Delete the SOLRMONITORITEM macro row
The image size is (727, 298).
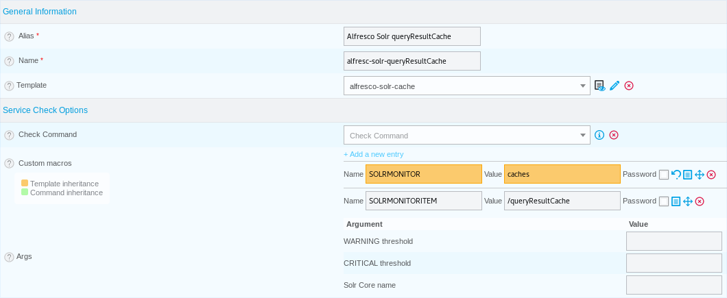700,201
